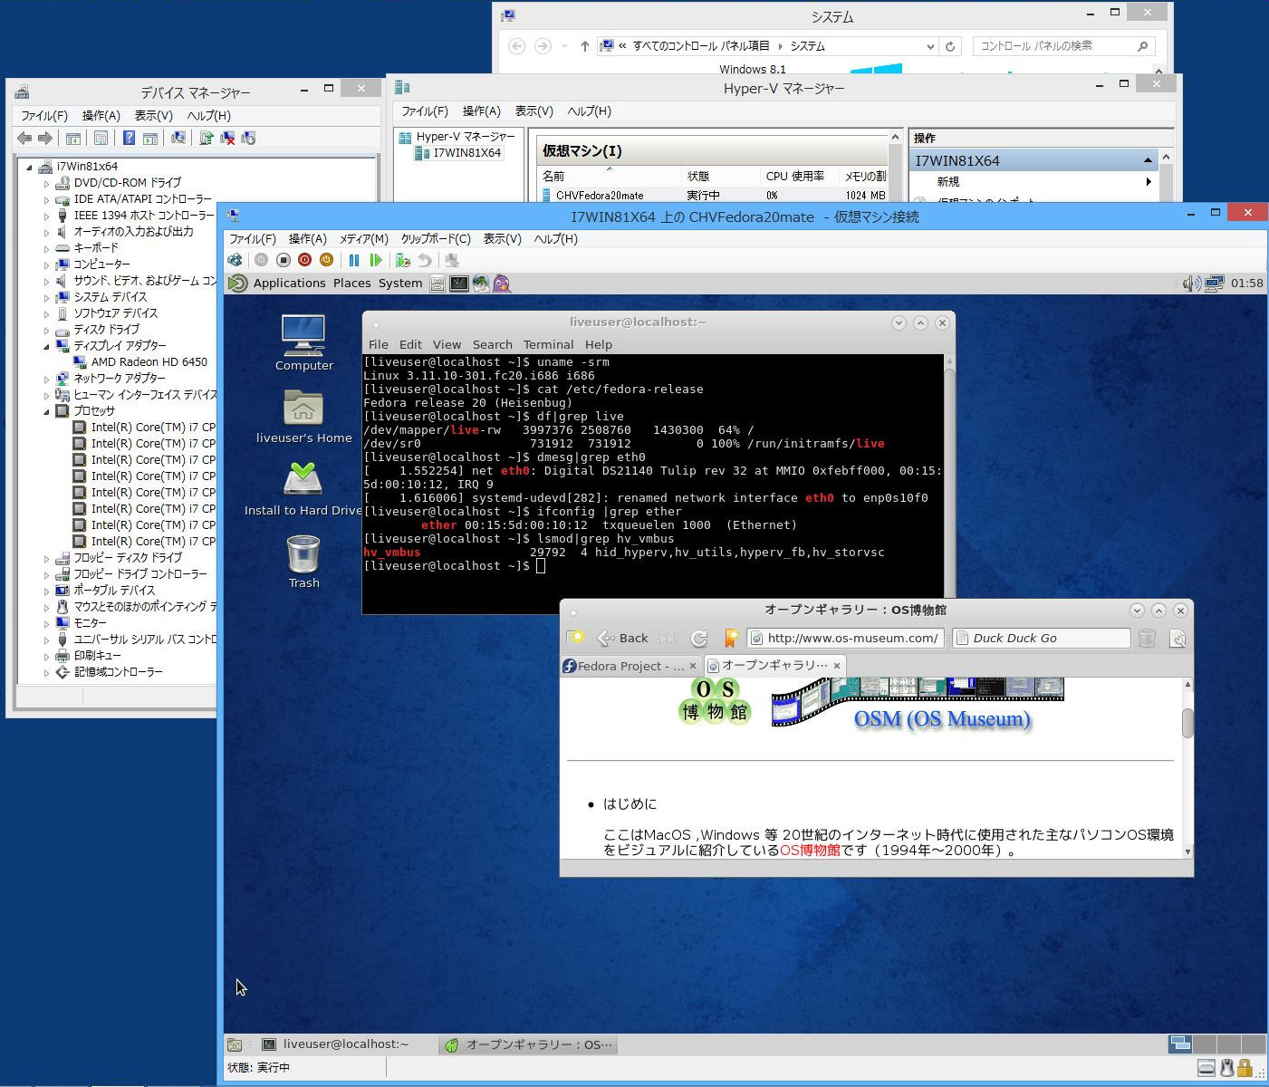Image resolution: width=1269 pixels, height=1087 pixels.
Task: Open メディア(M) menu in VM connection window
Action: click(364, 239)
